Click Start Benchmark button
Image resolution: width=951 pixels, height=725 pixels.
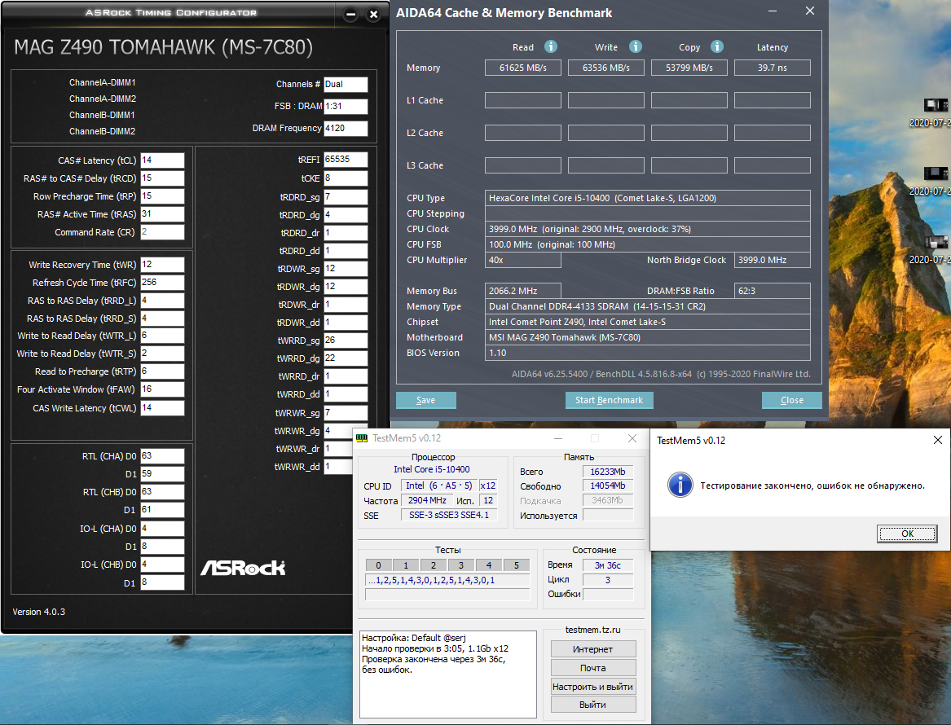tap(609, 400)
